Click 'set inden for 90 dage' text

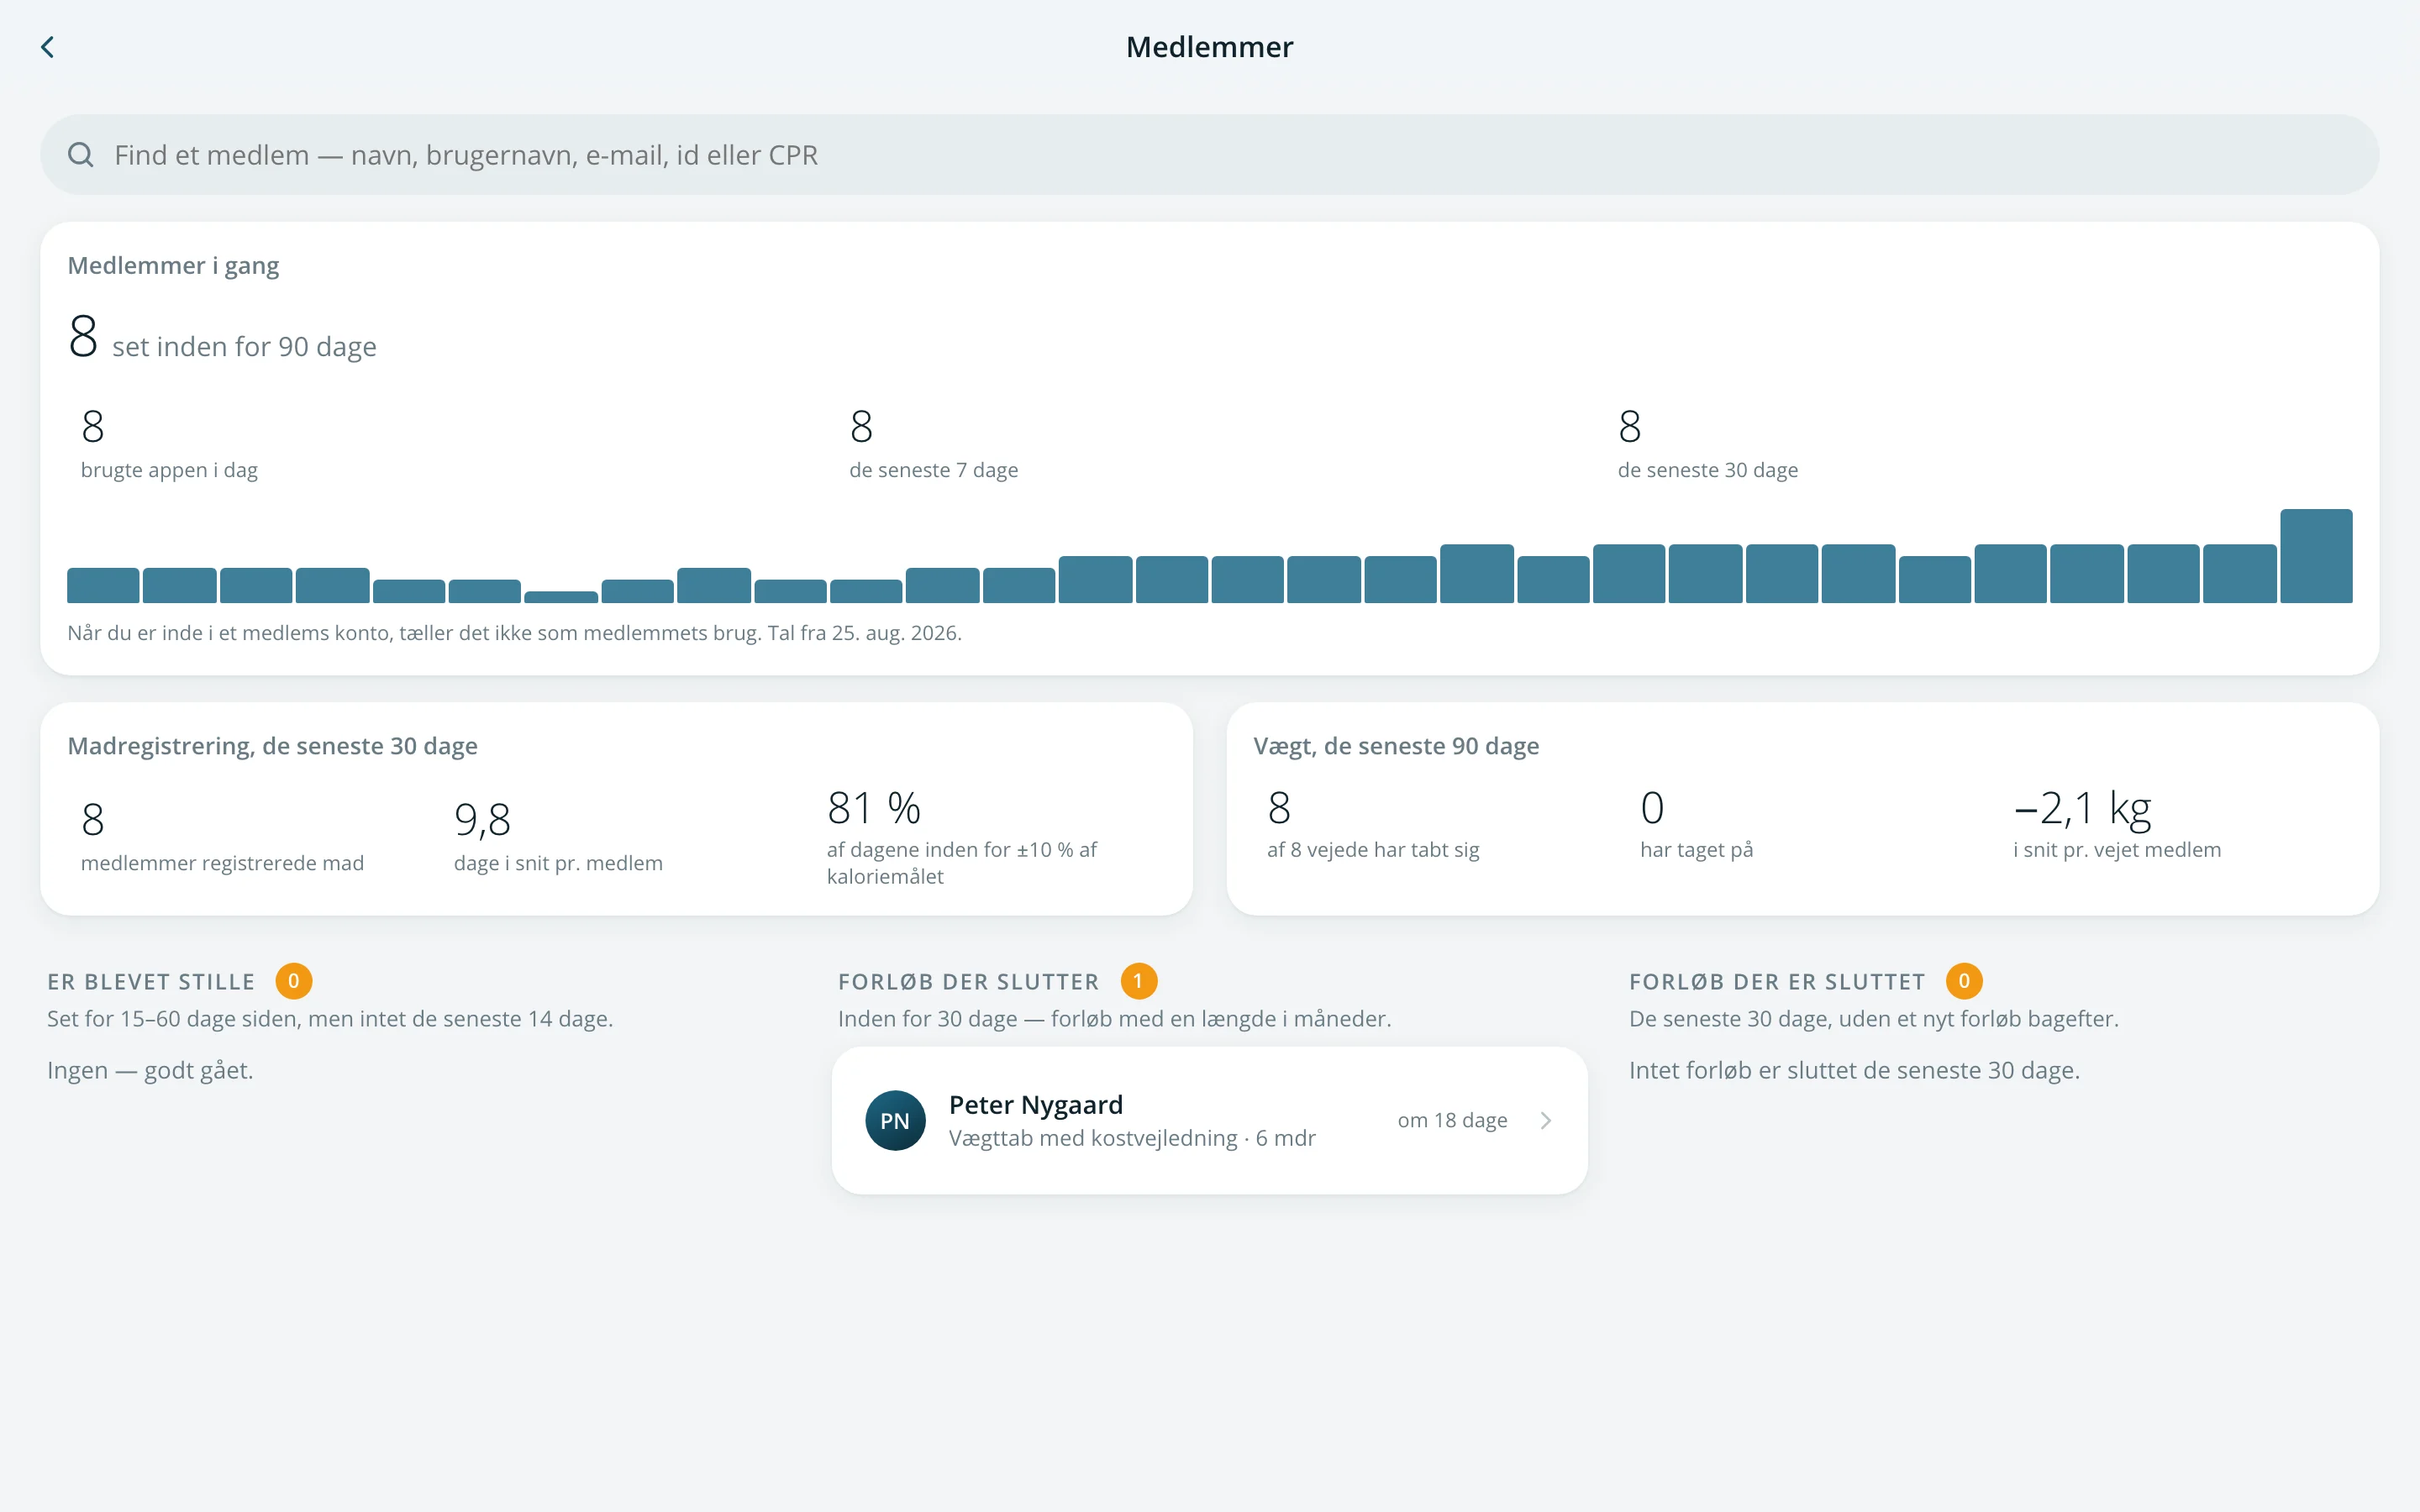(244, 346)
